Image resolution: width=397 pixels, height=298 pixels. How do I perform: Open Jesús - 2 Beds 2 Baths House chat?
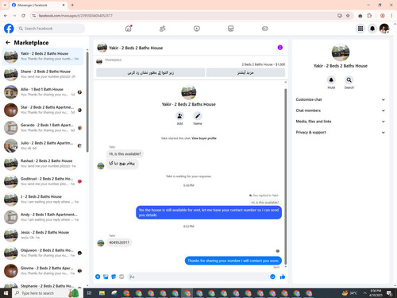click(43, 235)
